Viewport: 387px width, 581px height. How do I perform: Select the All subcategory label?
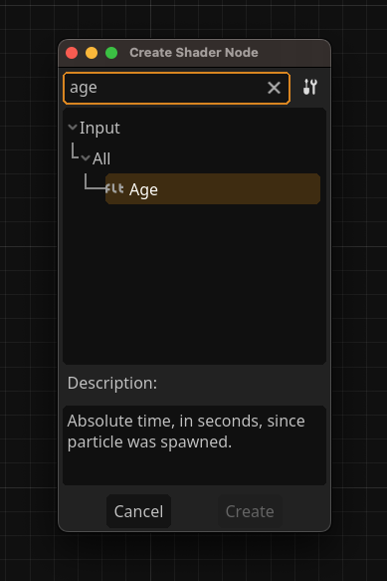[x=101, y=159]
